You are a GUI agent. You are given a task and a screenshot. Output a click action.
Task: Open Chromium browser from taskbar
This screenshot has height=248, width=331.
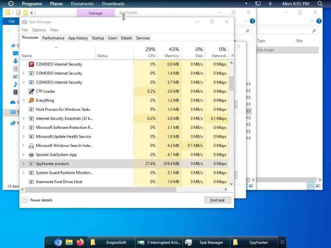tap(58, 242)
